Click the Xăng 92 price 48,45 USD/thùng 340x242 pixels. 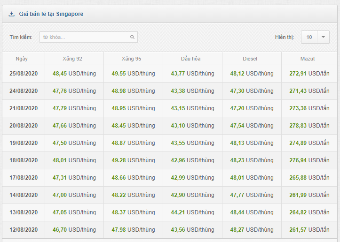pyautogui.click(x=74, y=74)
